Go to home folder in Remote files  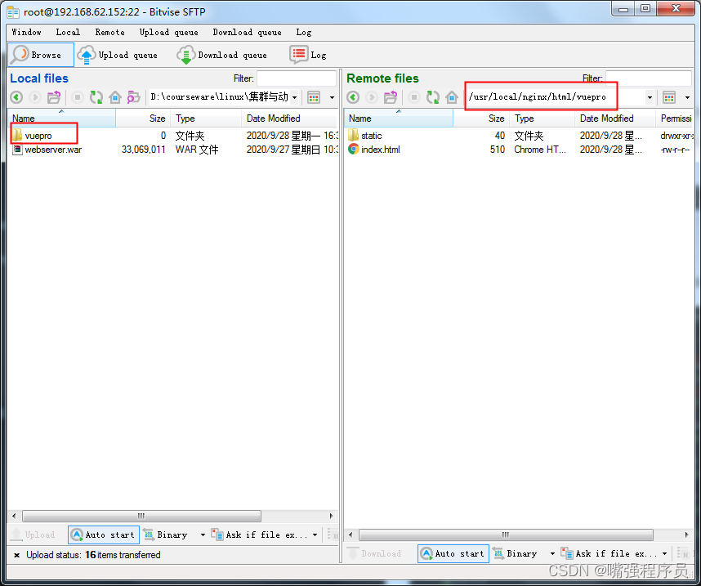[x=452, y=97]
